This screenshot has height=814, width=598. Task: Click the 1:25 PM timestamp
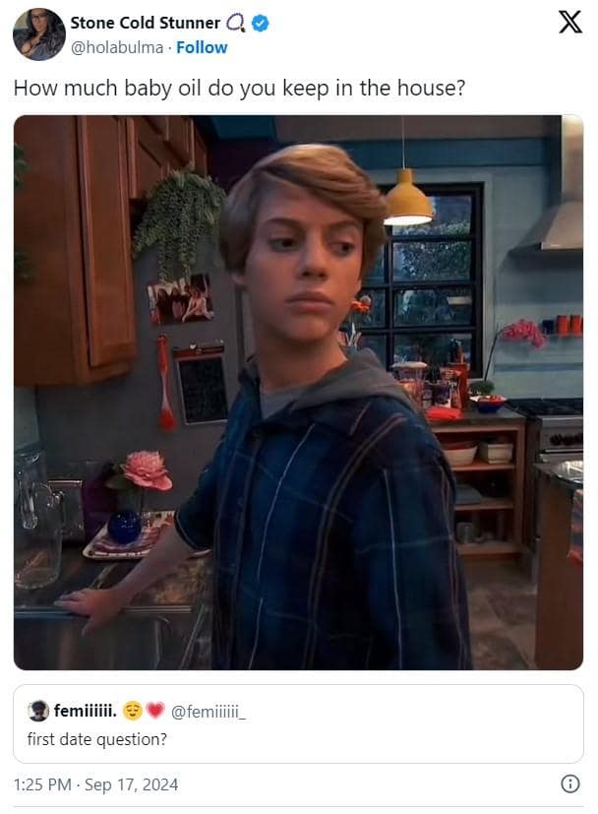click(42, 784)
